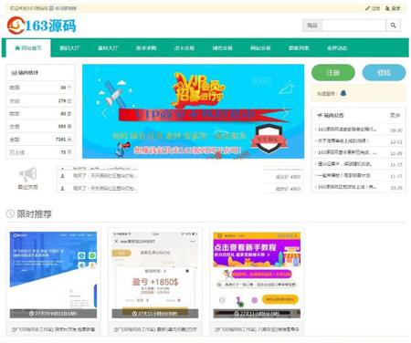Click the title under the 盈亏 +1850$ card

[155, 329]
